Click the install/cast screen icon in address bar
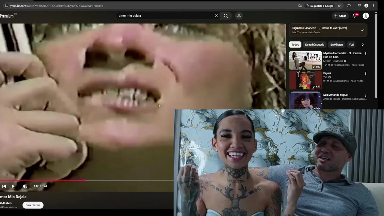Image resolution: width=384 pixels, height=216 pixels. (300, 6)
